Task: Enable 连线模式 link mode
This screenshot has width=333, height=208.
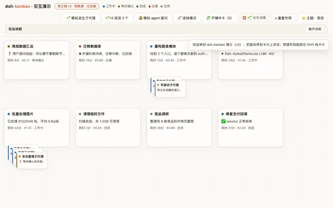Action: pyautogui.click(x=187, y=18)
